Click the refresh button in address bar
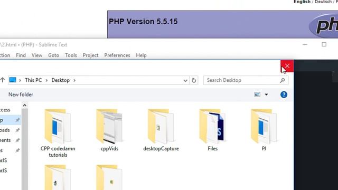The height and width of the screenshot is (190, 338). pyautogui.click(x=194, y=80)
